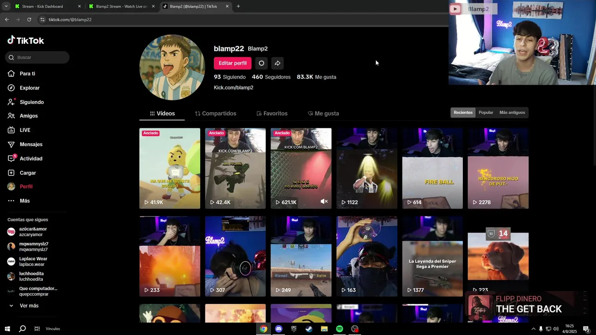Switch to the Compartidos tab
596x335 pixels.
click(x=216, y=114)
